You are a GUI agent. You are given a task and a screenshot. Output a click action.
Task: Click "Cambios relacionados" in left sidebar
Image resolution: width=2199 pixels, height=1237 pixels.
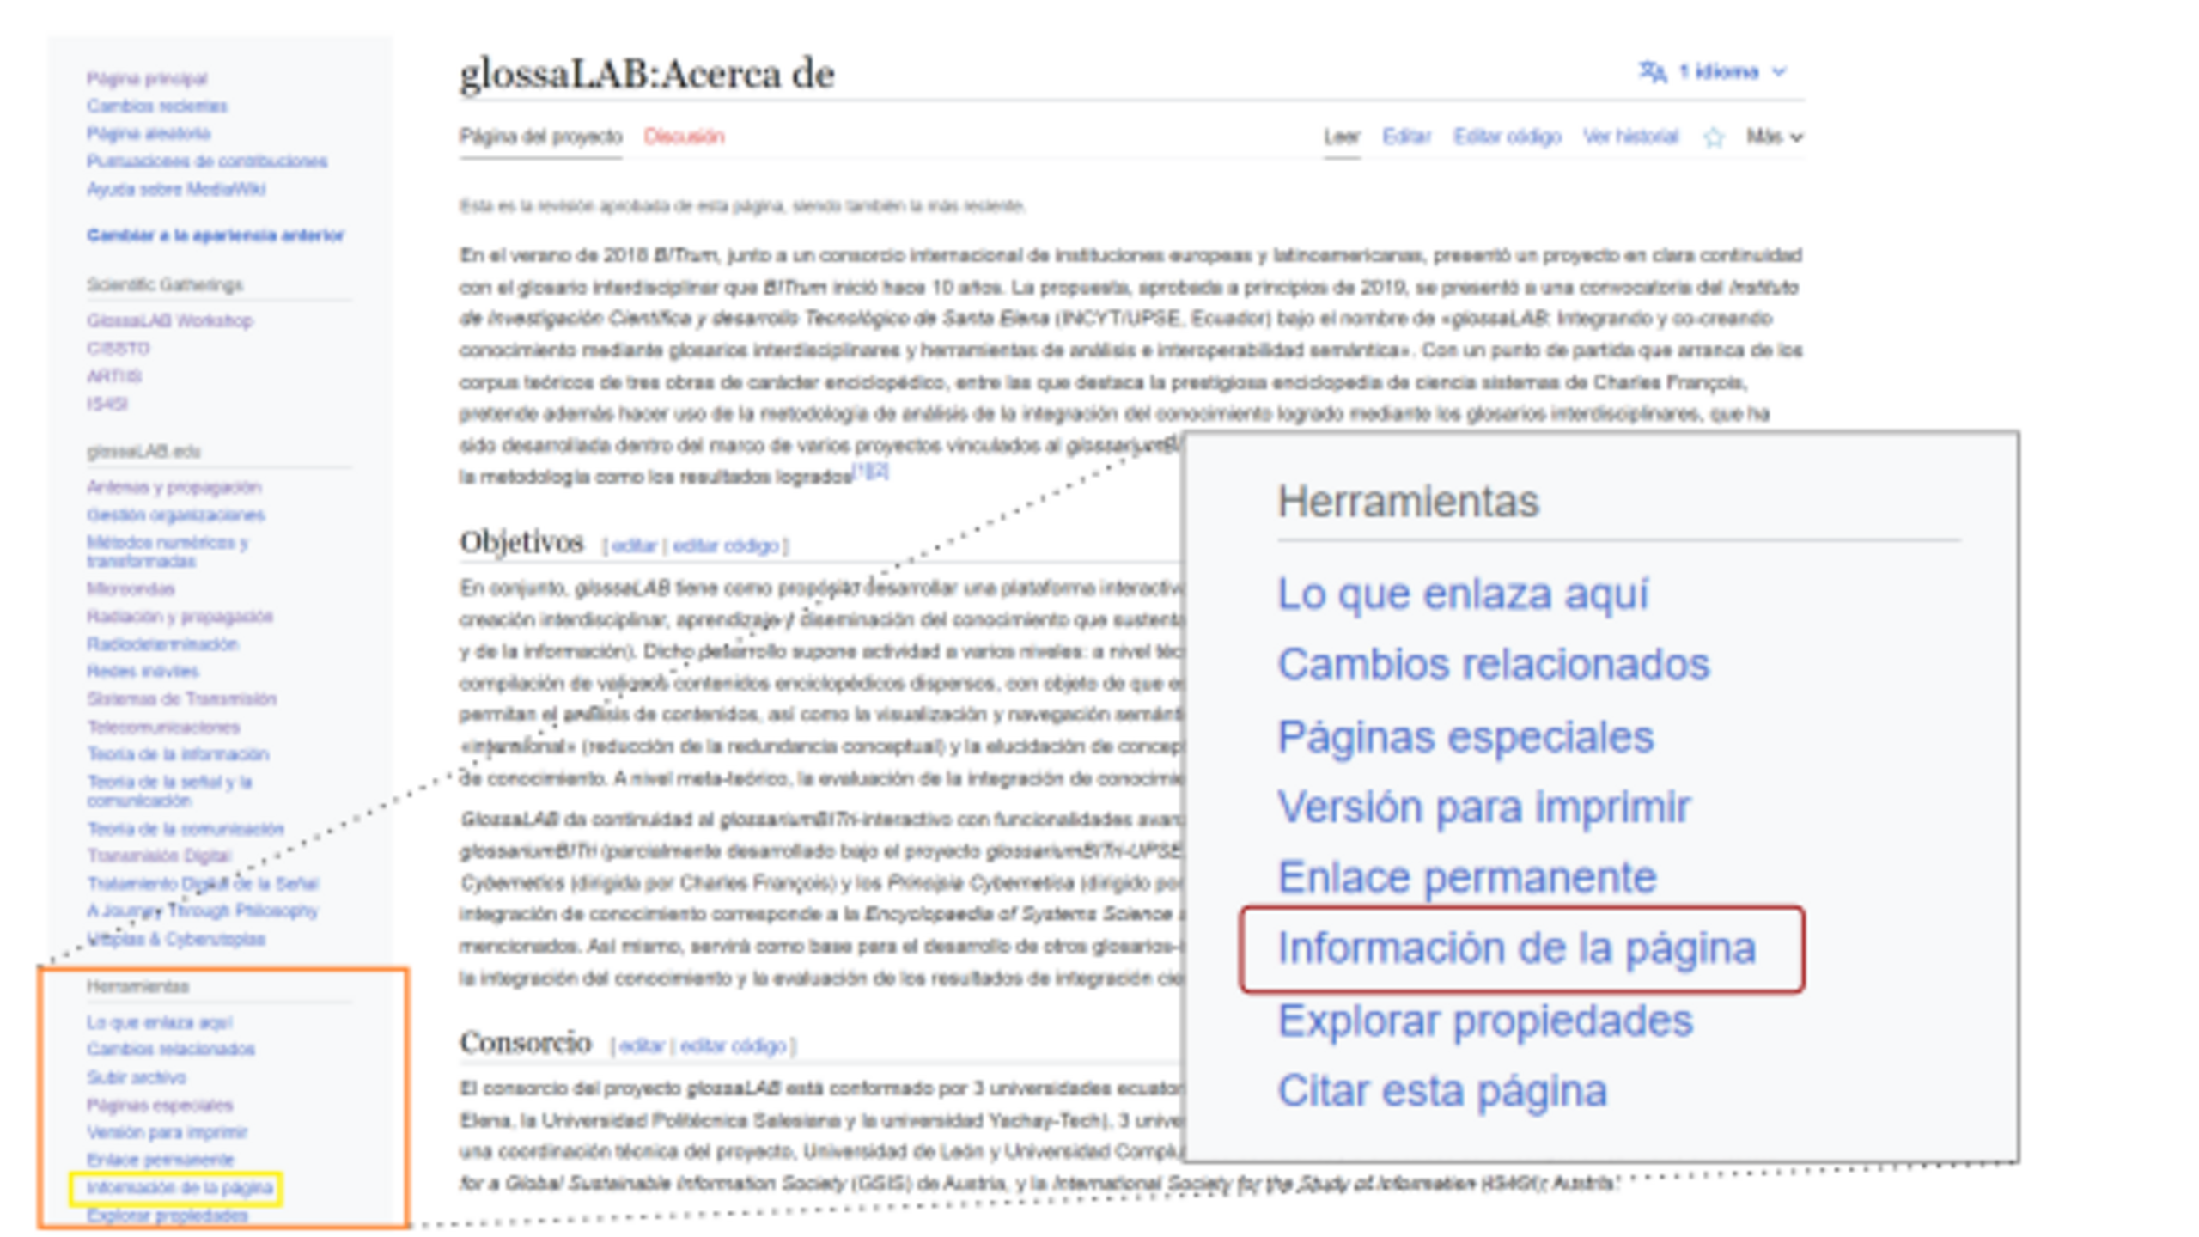click(x=171, y=1049)
